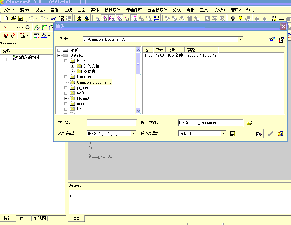Switch to the M-视图 tab
The width and height of the screenshot is (291, 225).
coord(40,218)
